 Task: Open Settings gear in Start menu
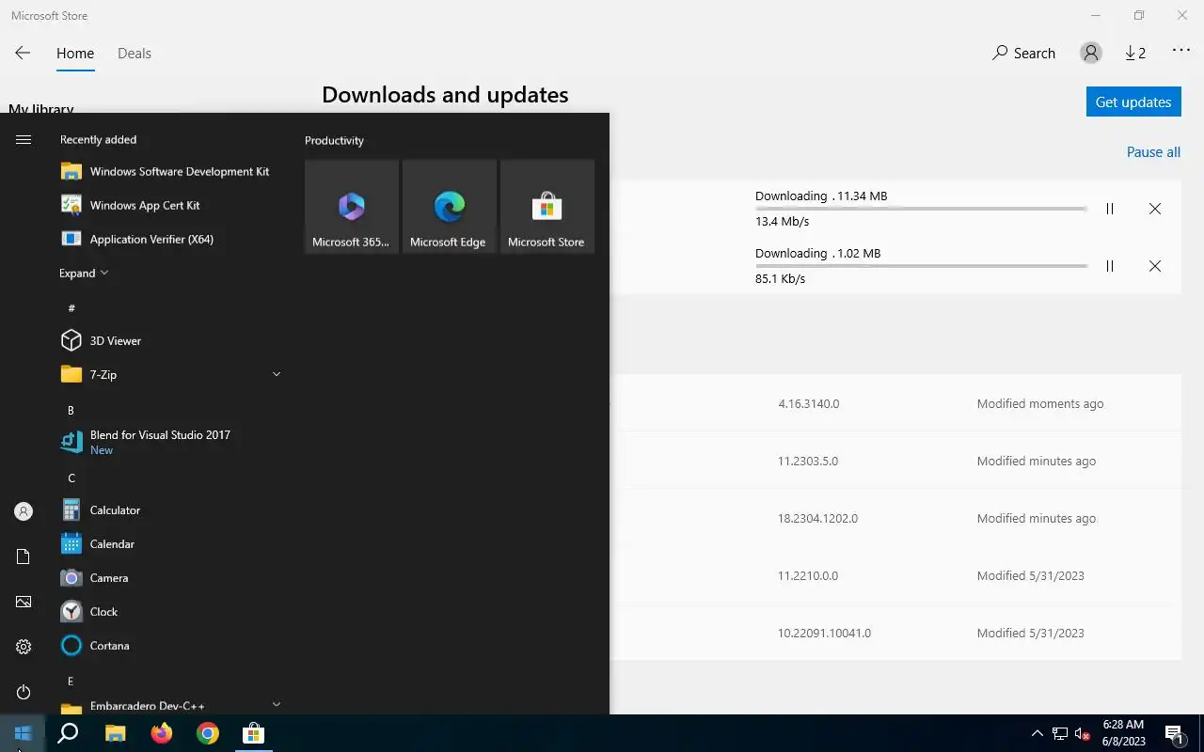pos(24,647)
